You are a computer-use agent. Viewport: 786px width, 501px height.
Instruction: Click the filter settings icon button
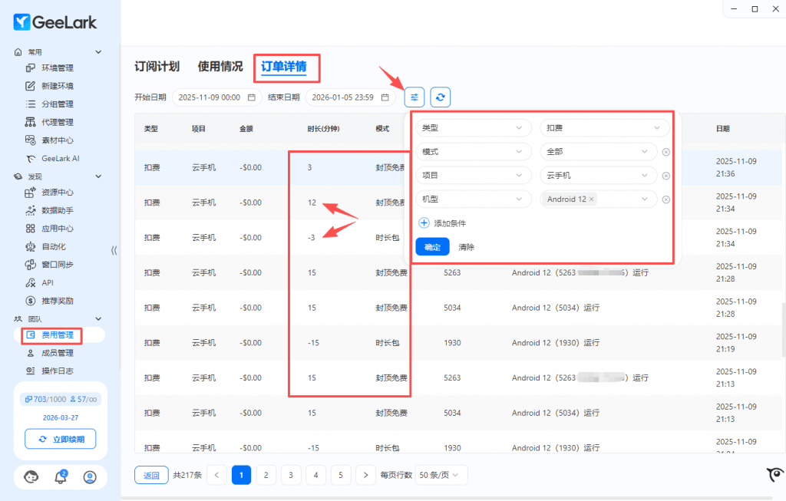click(414, 97)
